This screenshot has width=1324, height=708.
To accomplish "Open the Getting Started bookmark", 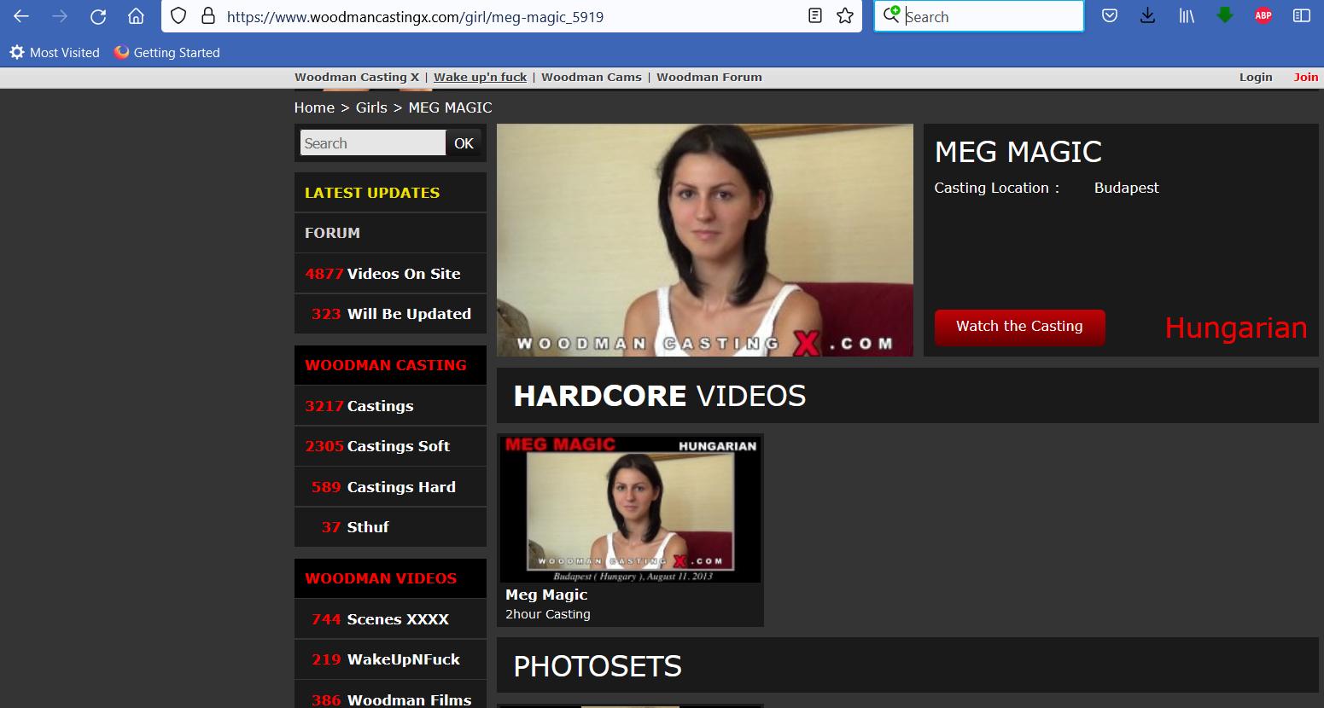I will (x=167, y=53).
